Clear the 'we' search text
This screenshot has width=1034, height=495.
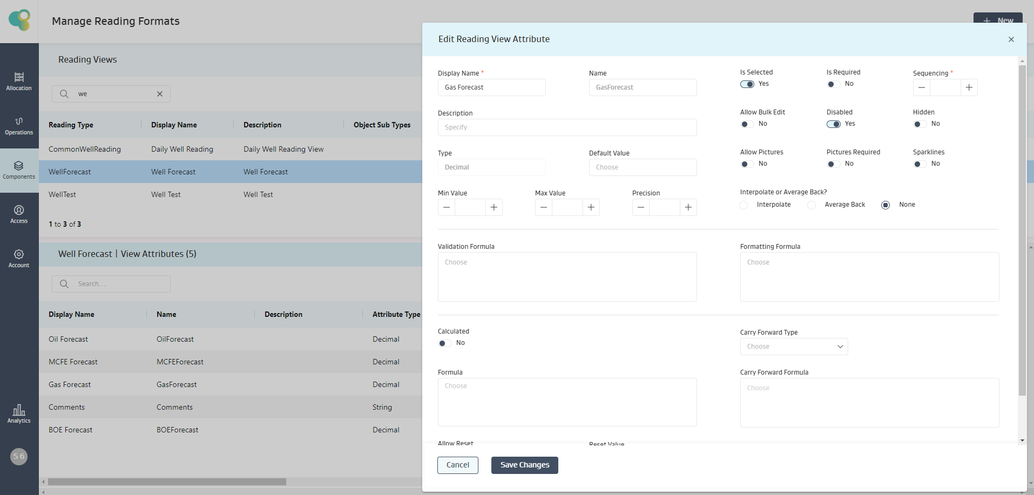pyautogui.click(x=160, y=94)
